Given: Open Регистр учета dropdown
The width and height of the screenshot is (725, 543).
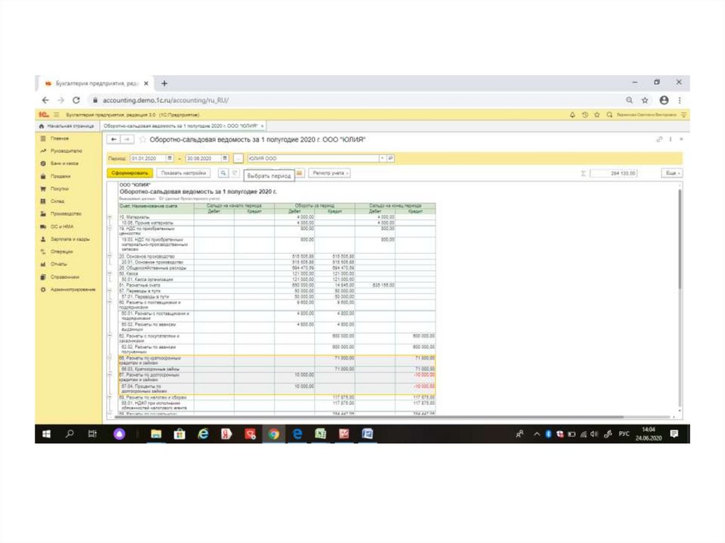Looking at the screenshot, I should click(330, 173).
